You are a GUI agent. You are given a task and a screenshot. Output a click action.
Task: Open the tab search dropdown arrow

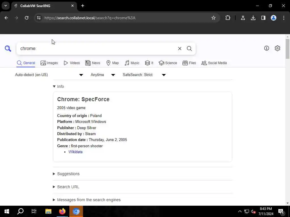point(6,6)
